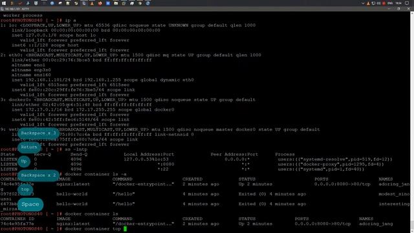This screenshot has width=414, height=233.
Task: Click the 'ss -lntp' command text
Action: pyautogui.click(x=76, y=150)
